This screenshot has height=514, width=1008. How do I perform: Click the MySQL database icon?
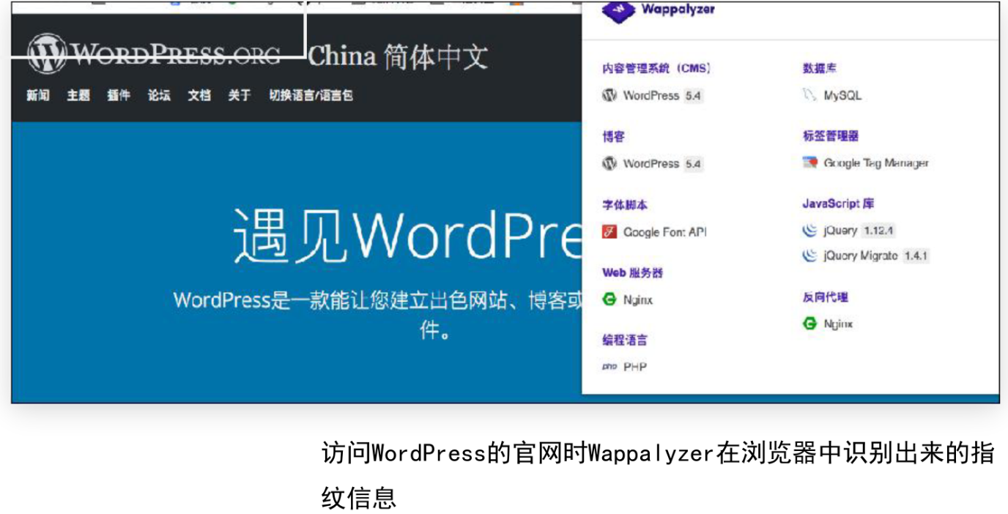[x=809, y=95]
